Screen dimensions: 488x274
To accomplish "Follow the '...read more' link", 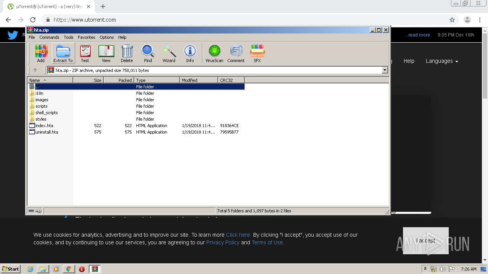I will 417,35.
